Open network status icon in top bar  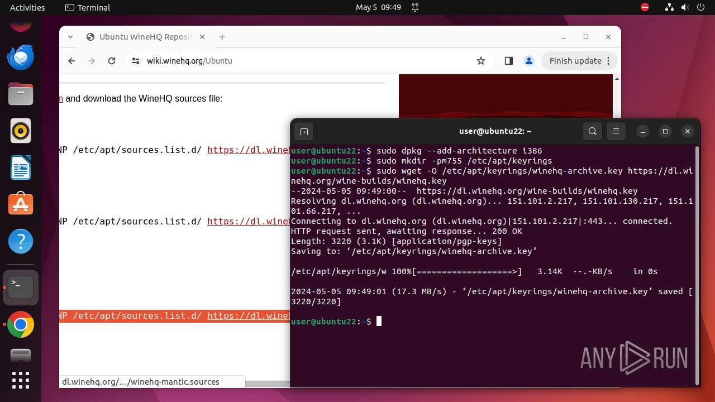[669, 7]
